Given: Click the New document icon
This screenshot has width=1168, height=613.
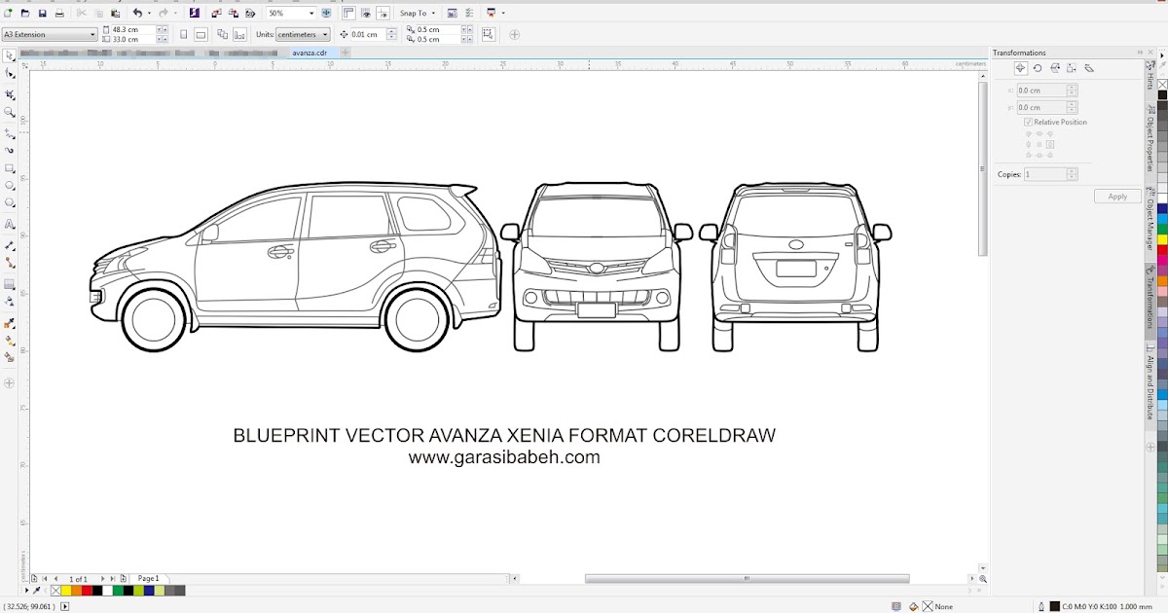Looking at the screenshot, I should tap(9, 14).
